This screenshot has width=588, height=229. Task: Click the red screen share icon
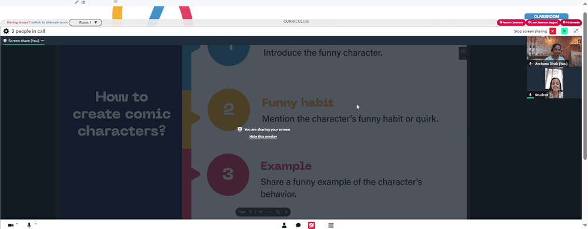(311, 225)
